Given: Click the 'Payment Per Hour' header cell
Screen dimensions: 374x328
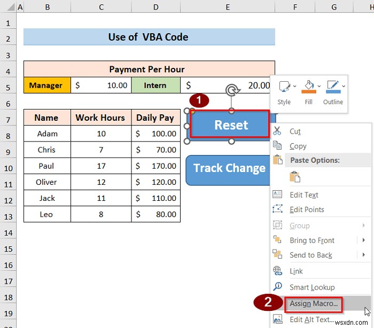Looking at the screenshot, I should (149, 69).
